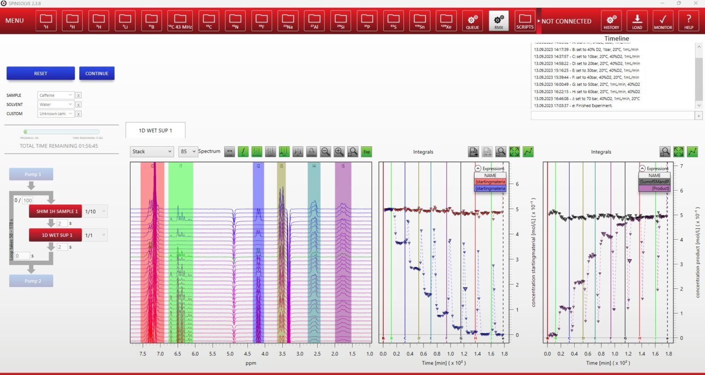Open the QUEUE panel
705x375 pixels.
pyautogui.click(x=472, y=21)
